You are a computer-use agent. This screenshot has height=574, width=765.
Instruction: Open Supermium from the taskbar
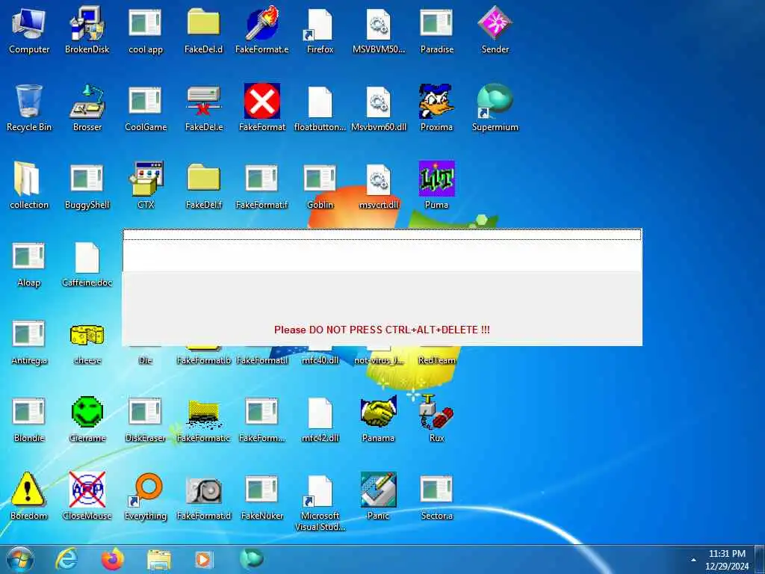pyautogui.click(x=251, y=559)
